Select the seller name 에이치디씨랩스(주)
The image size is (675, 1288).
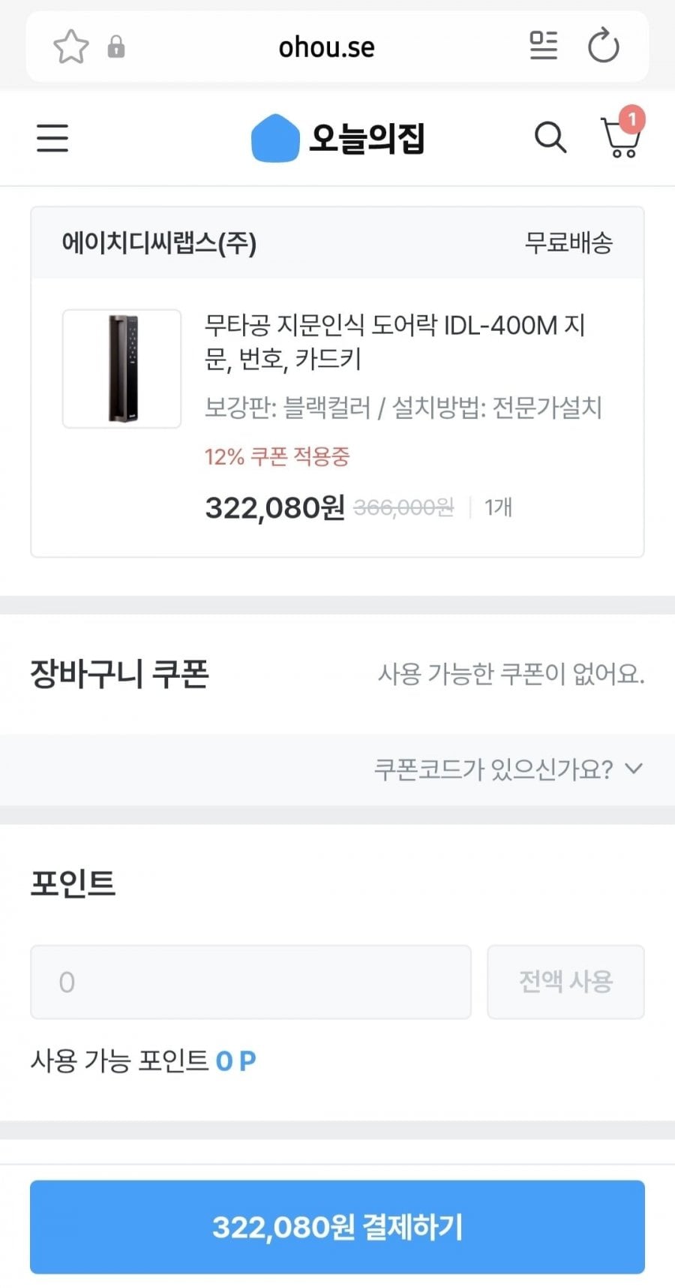[x=159, y=243]
